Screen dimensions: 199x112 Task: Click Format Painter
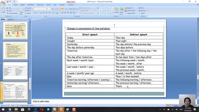12,13
